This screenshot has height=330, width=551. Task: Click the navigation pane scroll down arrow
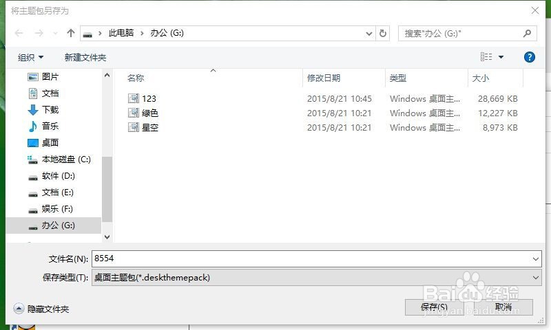[107, 237]
